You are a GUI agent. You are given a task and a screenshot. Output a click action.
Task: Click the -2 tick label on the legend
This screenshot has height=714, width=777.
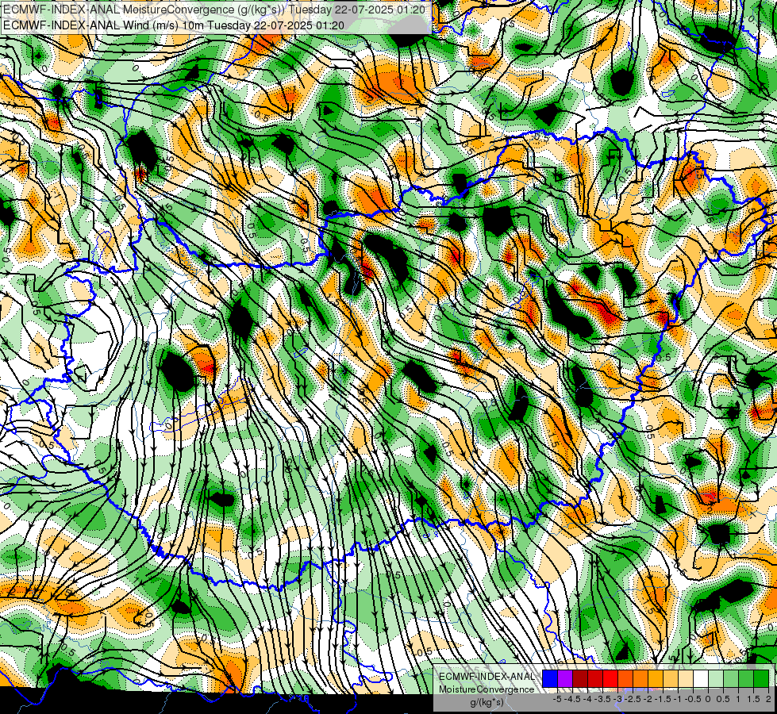point(647,699)
